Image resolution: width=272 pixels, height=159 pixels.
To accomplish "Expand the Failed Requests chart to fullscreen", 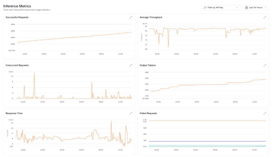I will coord(265,113).
